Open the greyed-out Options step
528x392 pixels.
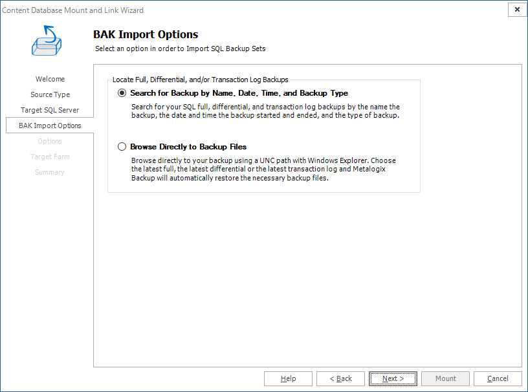50,141
